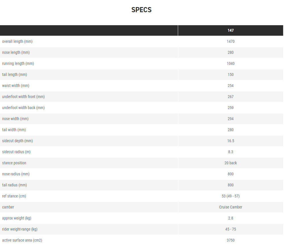Select the ref stance value 53 (49 - 57)
Image resolution: width=284 pixels, height=245 pixels.
pyautogui.click(x=231, y=196)
